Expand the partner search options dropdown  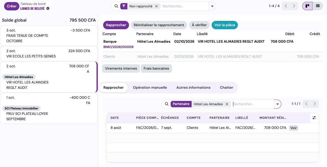point(277,104)
